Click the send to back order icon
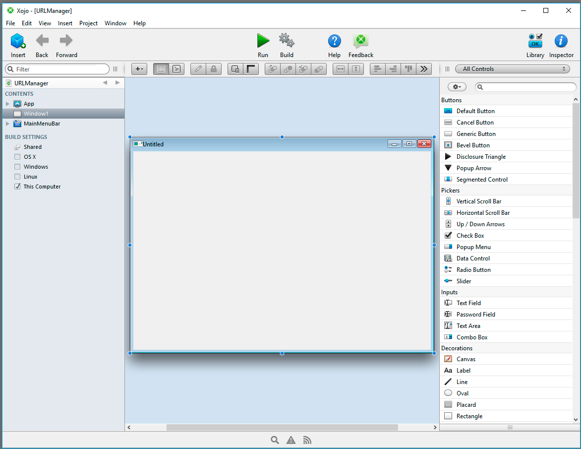 pos(319,69)
